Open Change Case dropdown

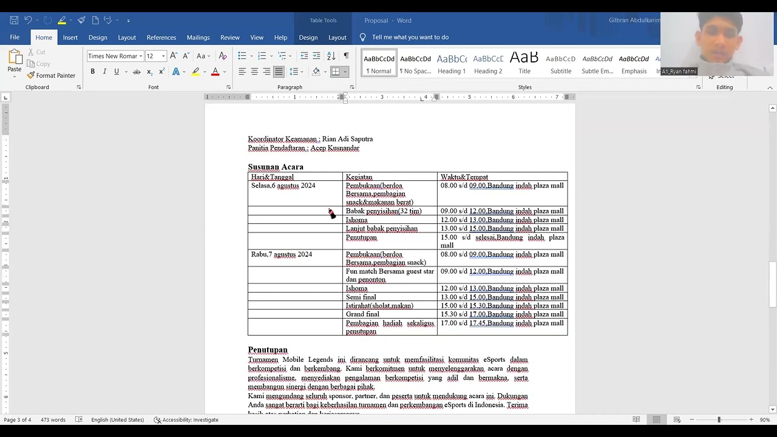pyautogui.click(x=203, y=56)
